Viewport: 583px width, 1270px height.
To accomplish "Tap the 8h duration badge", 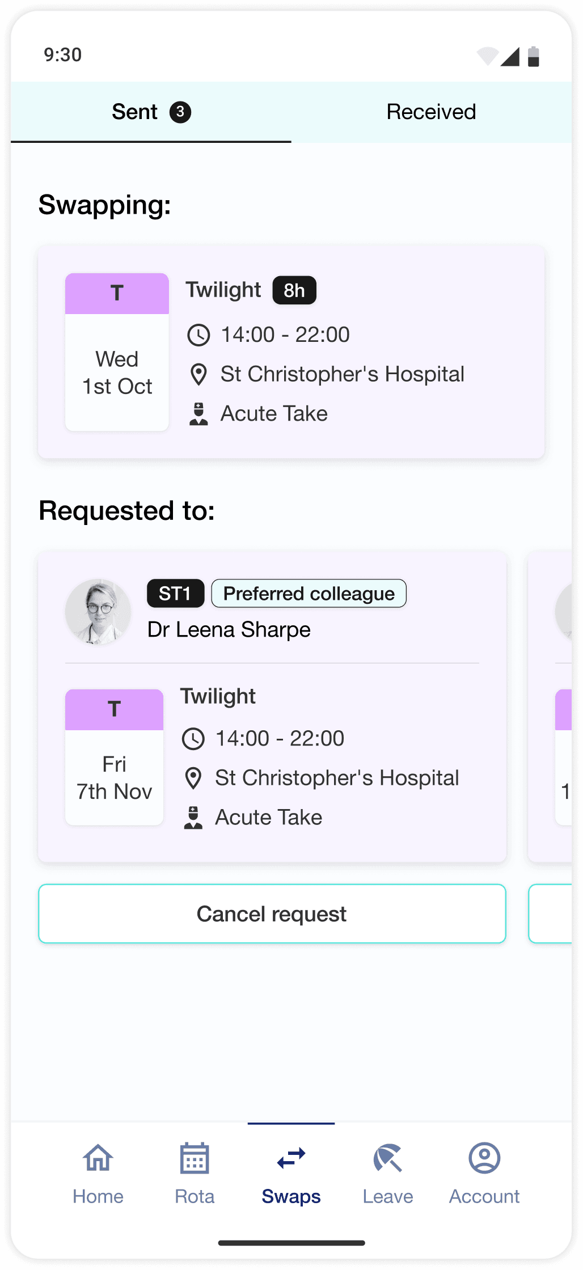I will 294,290.
